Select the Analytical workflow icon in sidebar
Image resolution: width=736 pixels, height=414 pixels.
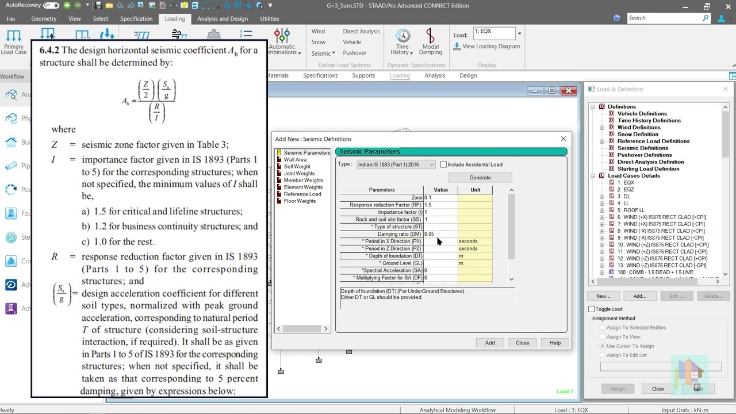(11, 94)
